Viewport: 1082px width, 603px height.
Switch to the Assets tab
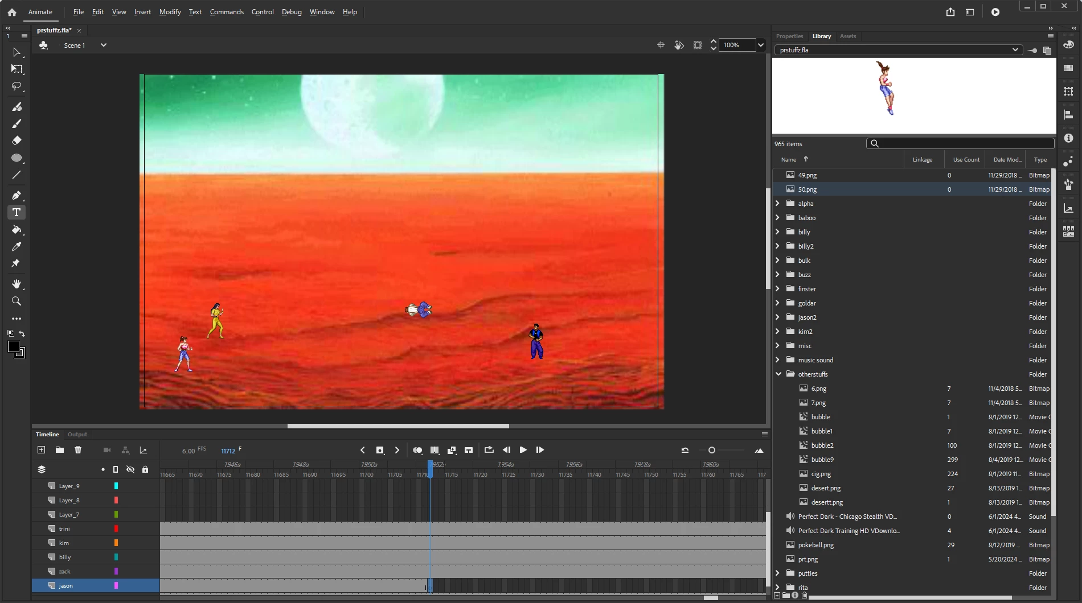tap(848, 36)
